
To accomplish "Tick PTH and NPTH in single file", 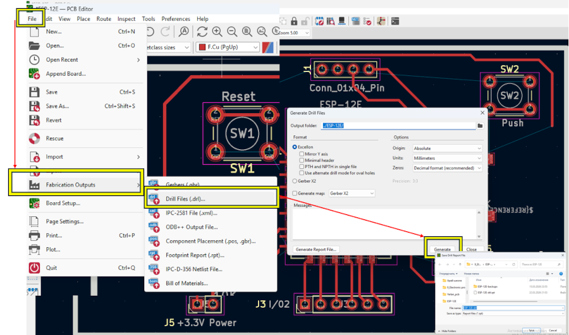I will click(x=302, y=167).
